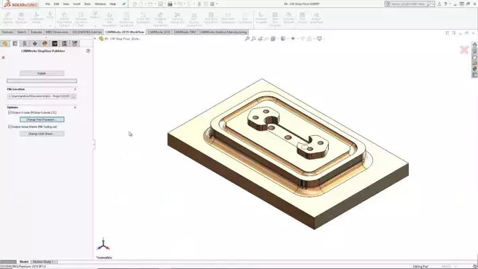Click the user login icon in title bar
The height and width of the screenshot is (269, 478).
tap(439, 4)
